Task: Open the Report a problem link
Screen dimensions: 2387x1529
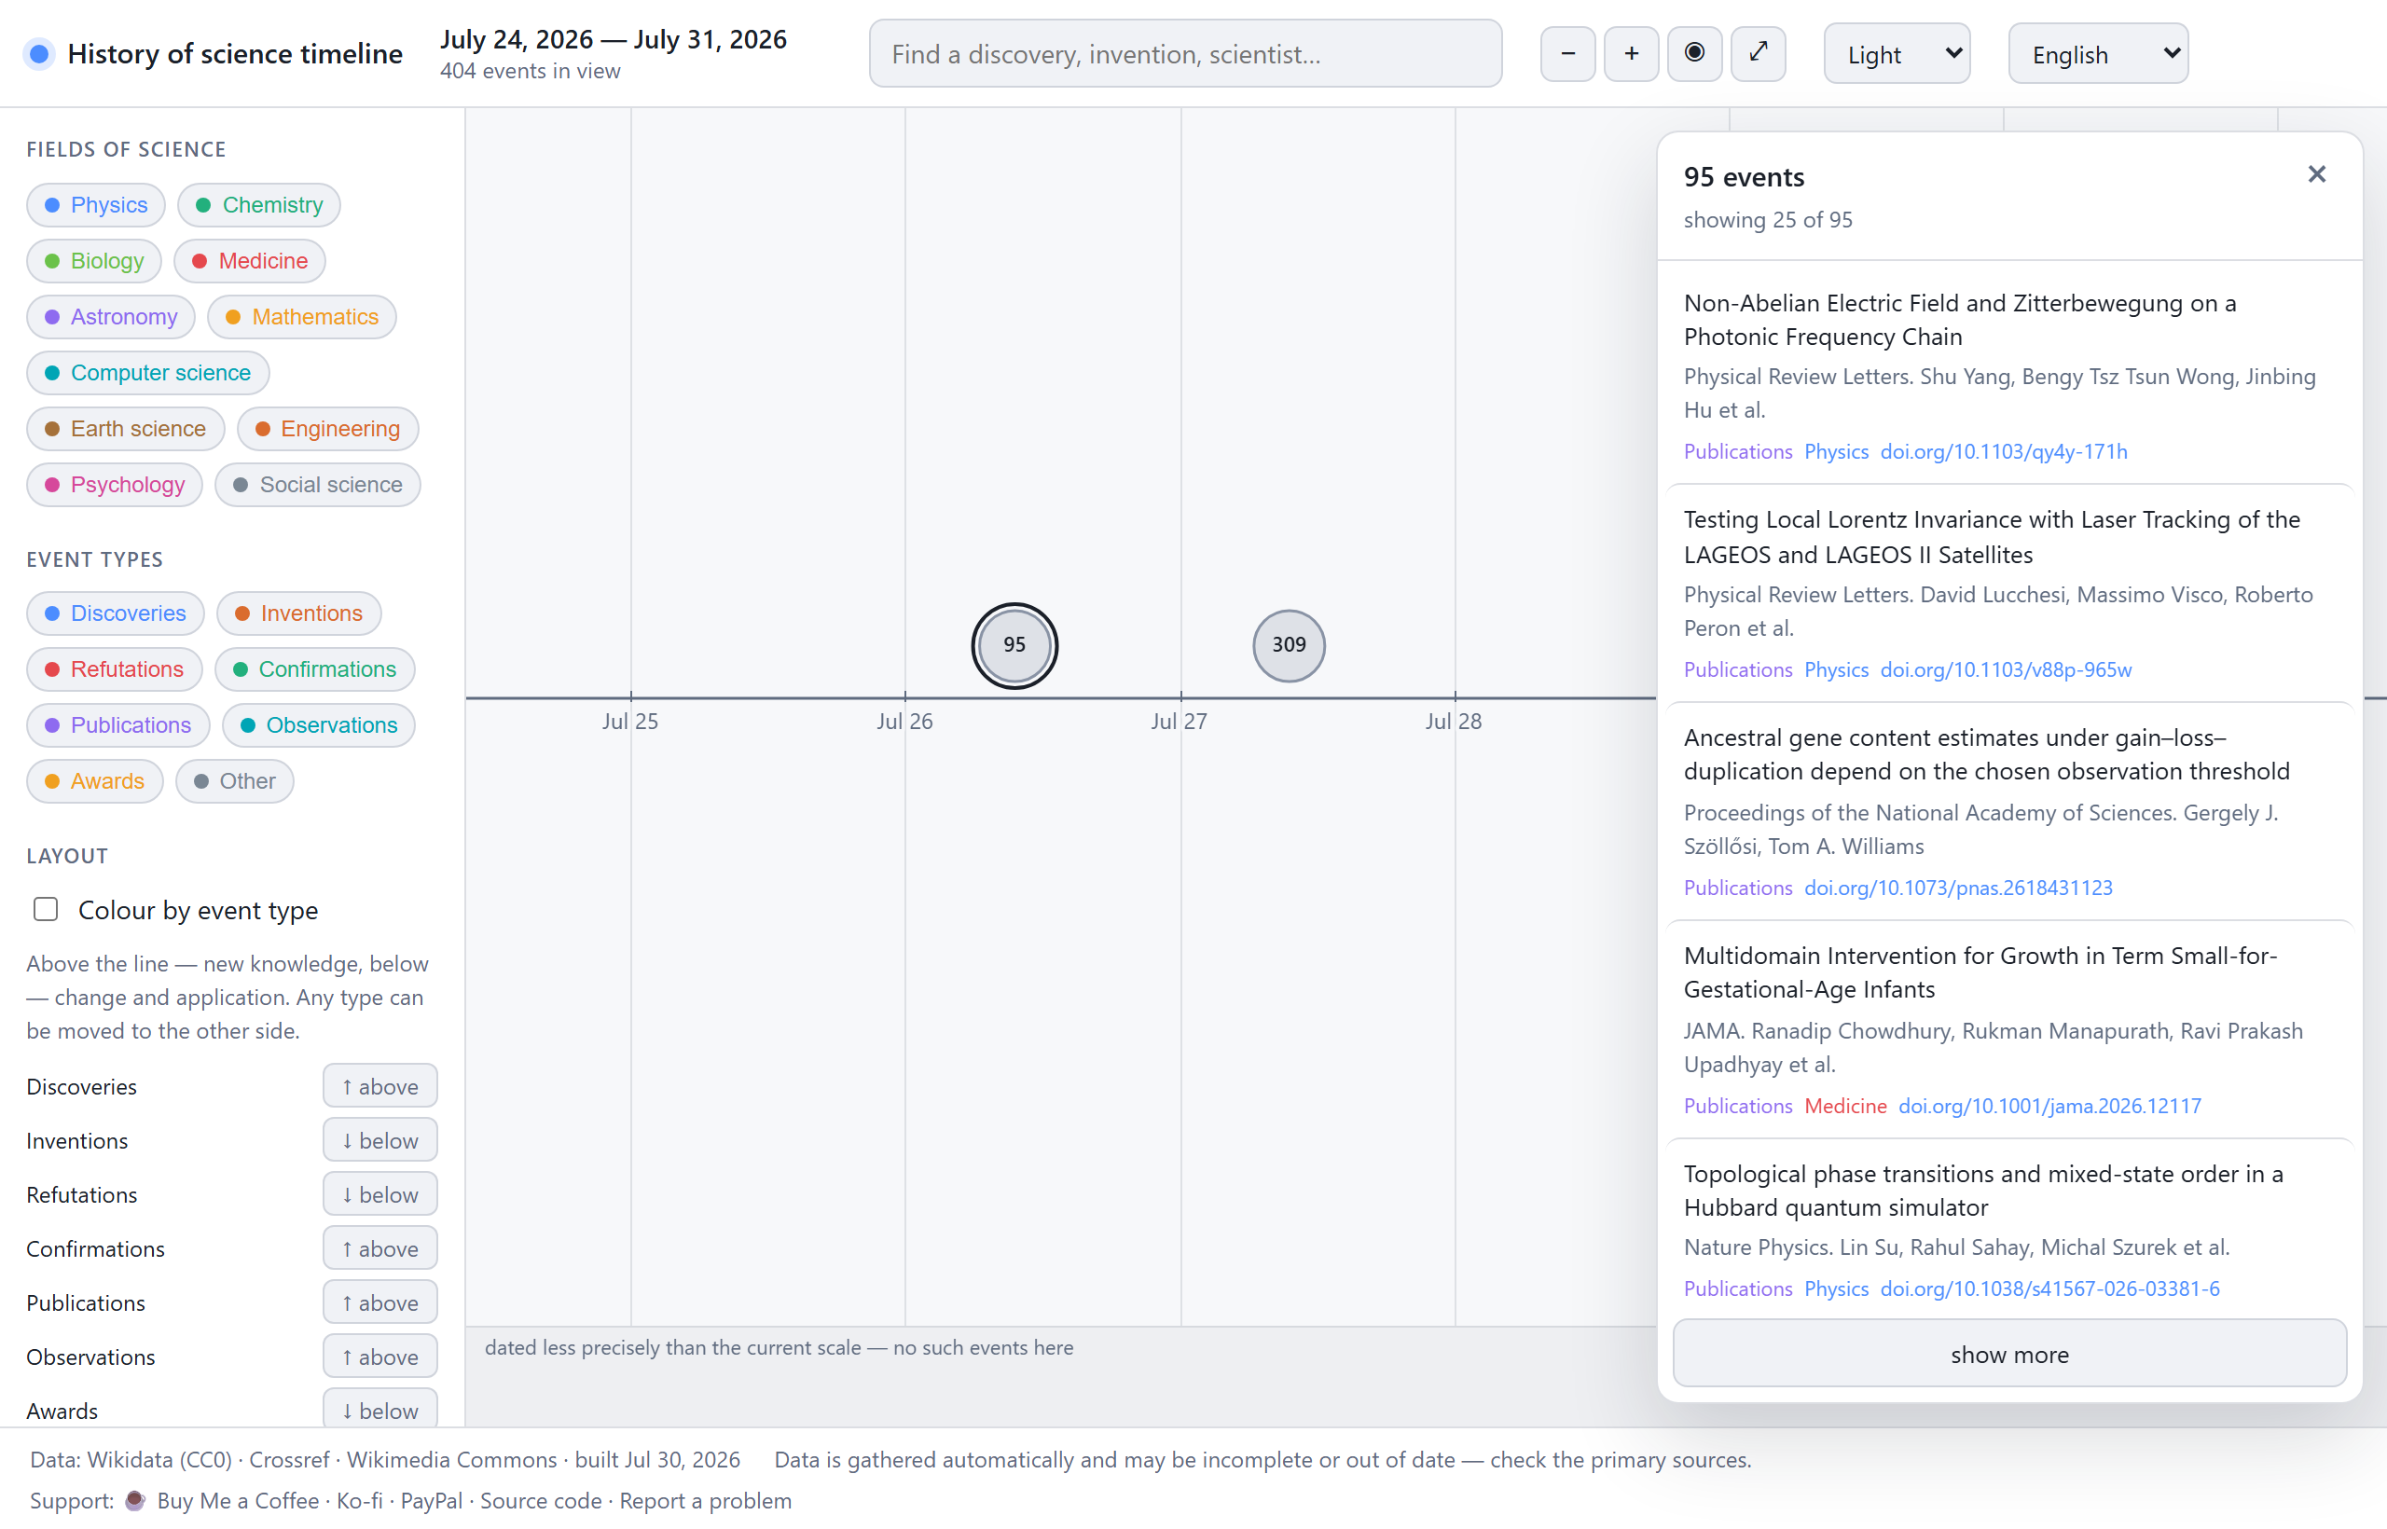Action: coord(705,1500)
